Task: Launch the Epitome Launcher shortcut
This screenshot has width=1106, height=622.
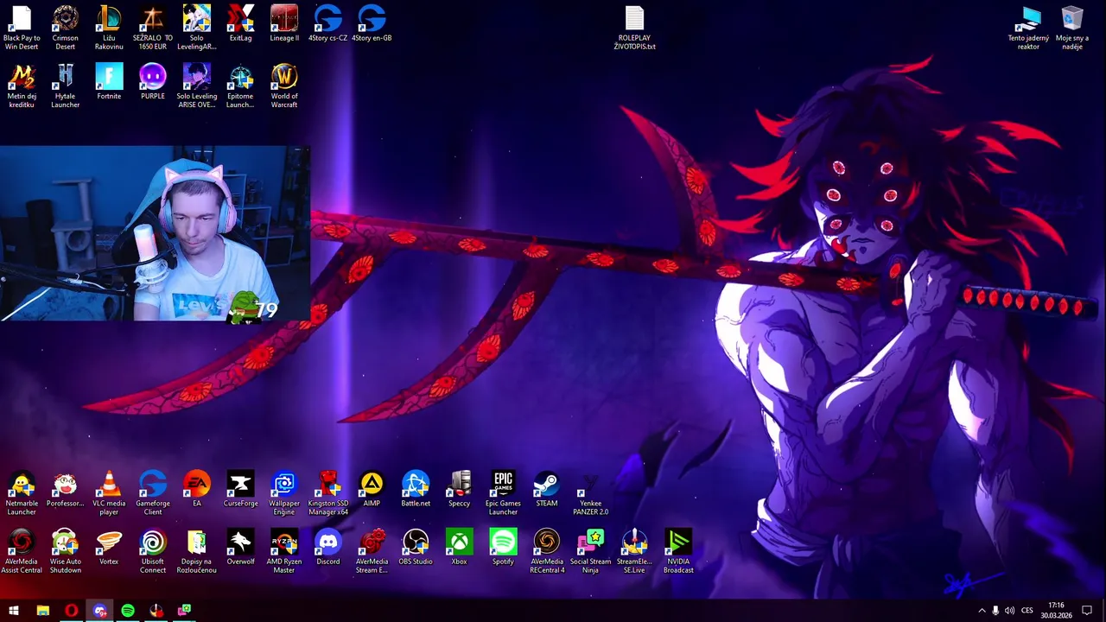Action: point(240,86)
